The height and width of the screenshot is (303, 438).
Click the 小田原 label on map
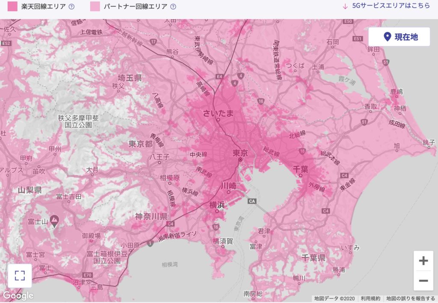click(x=130, y=245)
